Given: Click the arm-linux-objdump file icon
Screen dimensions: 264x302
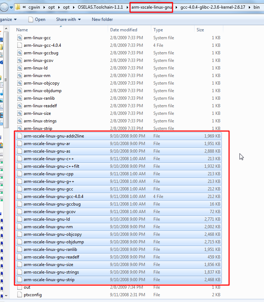Looking at the screenshot, I should pyautogui.click(x=19, y=91).
